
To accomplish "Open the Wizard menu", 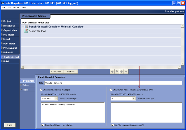I will point(16,7).
